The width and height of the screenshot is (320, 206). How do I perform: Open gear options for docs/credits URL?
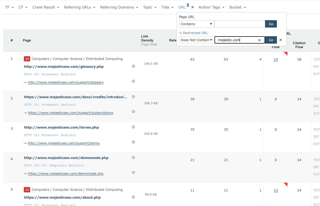click(133, 96)
